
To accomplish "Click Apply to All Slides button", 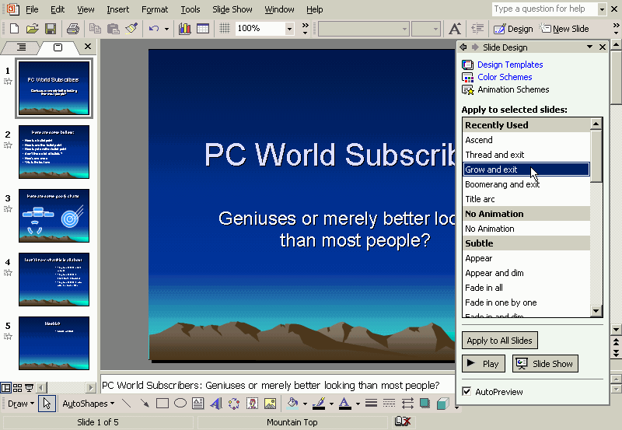I will click(x=499, y=341).
